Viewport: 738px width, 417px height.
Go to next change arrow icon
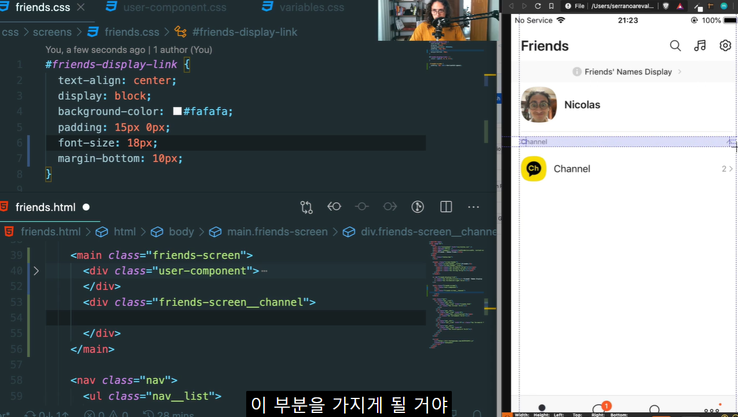(390, 207)
